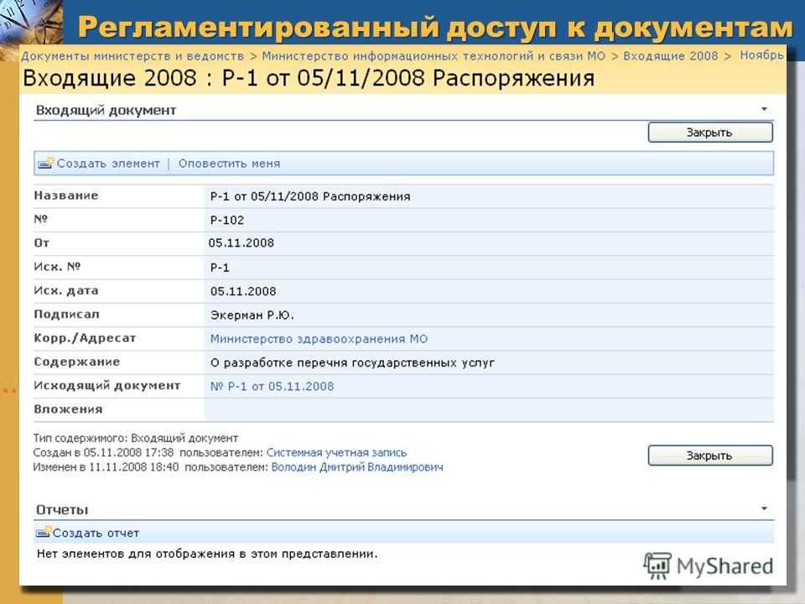
Task: Open breadcrumb Министерство информационных технологий и связи МО
Action: (x=434, y=55)
